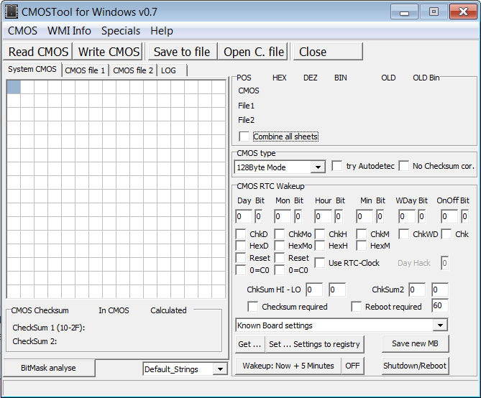Minimize the CMOSTool window
Image resolution: width=481 pixels, height=398 pixels.
pyautogui.click(x=404, y=12)
